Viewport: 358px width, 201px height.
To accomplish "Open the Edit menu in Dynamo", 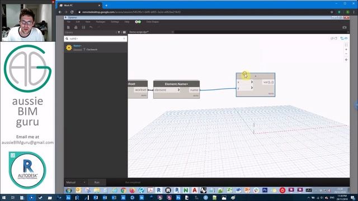I will tap(78, 22).
